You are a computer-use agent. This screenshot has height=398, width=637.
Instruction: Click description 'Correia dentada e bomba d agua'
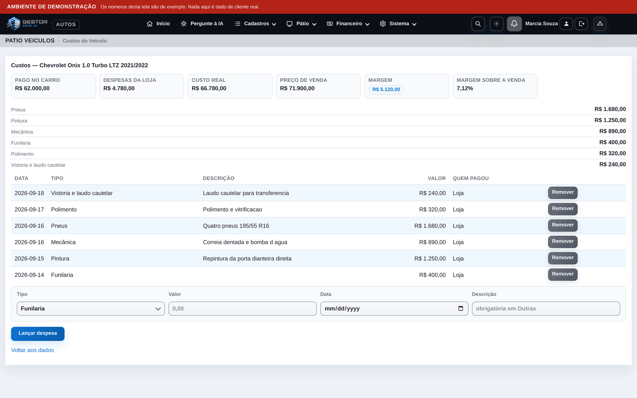click(245, 242)
